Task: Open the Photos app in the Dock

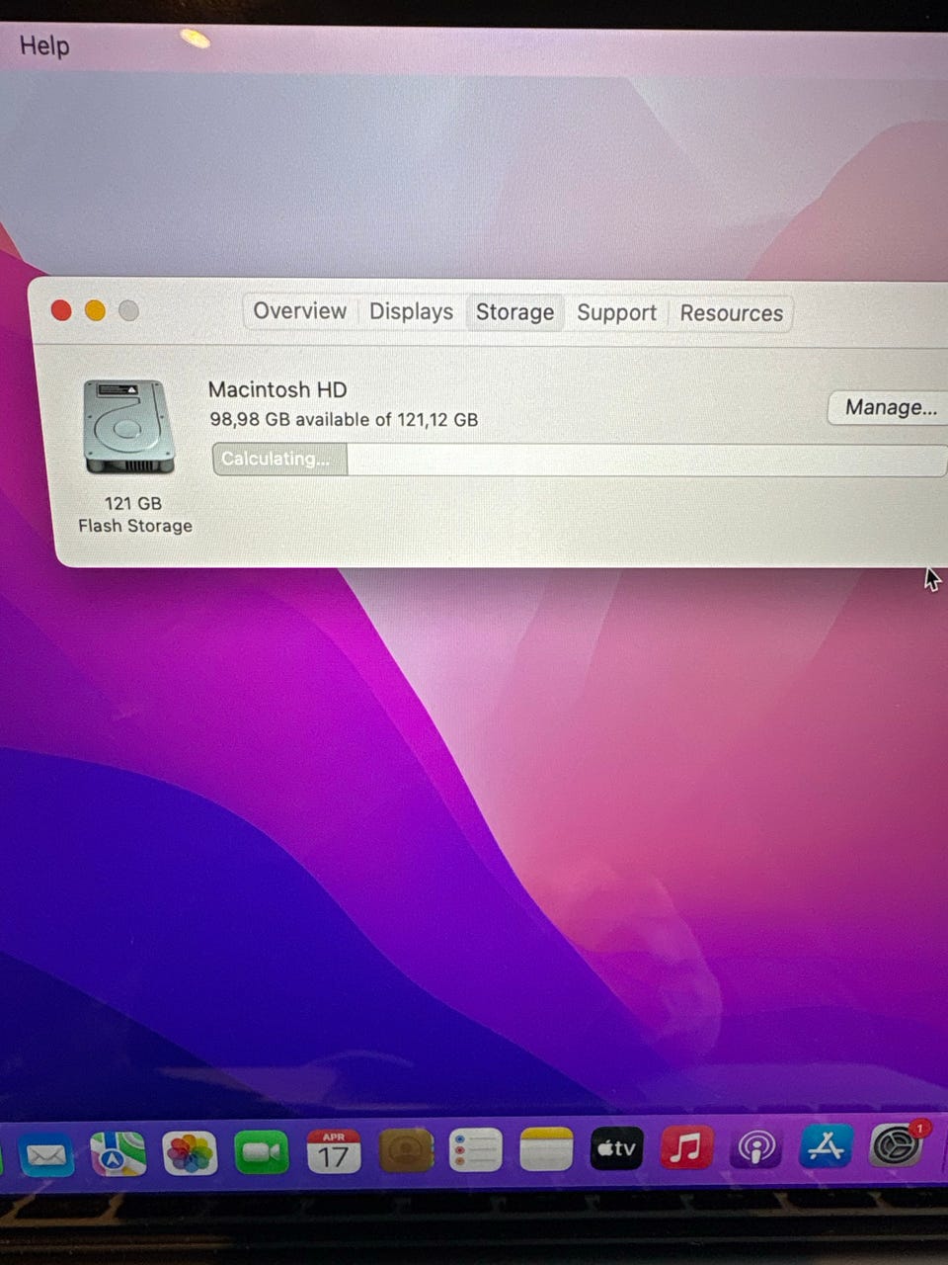Action: click(x=190, y=1152)
